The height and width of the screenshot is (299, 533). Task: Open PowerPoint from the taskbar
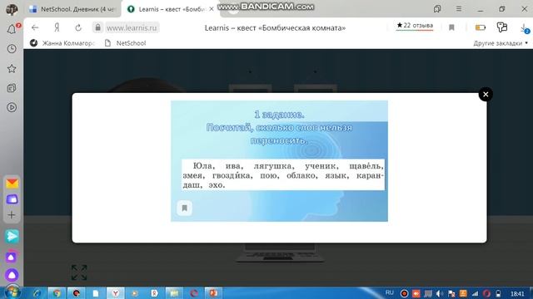click(213, 293)
